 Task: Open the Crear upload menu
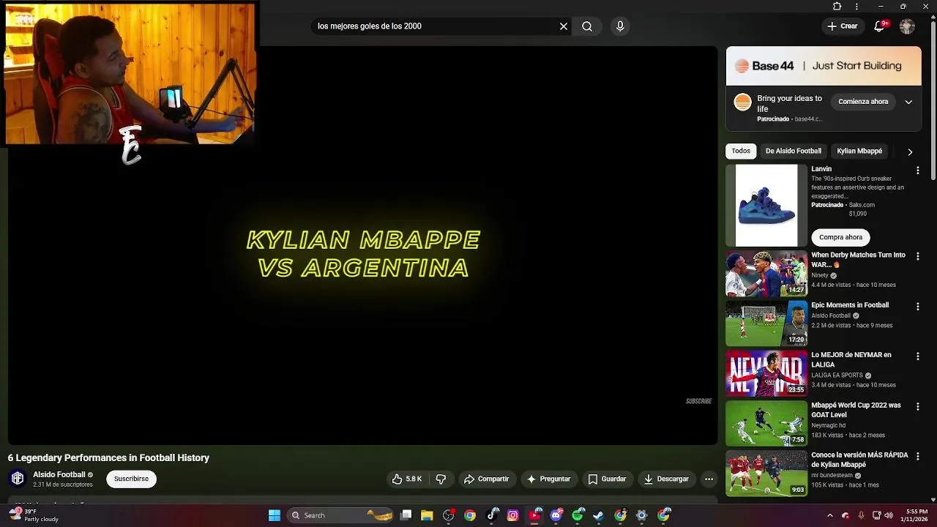tap(843, 26)
